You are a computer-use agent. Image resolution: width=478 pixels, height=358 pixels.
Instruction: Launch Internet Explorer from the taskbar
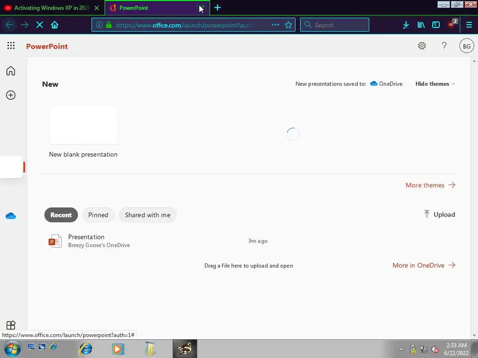point(86,349)
